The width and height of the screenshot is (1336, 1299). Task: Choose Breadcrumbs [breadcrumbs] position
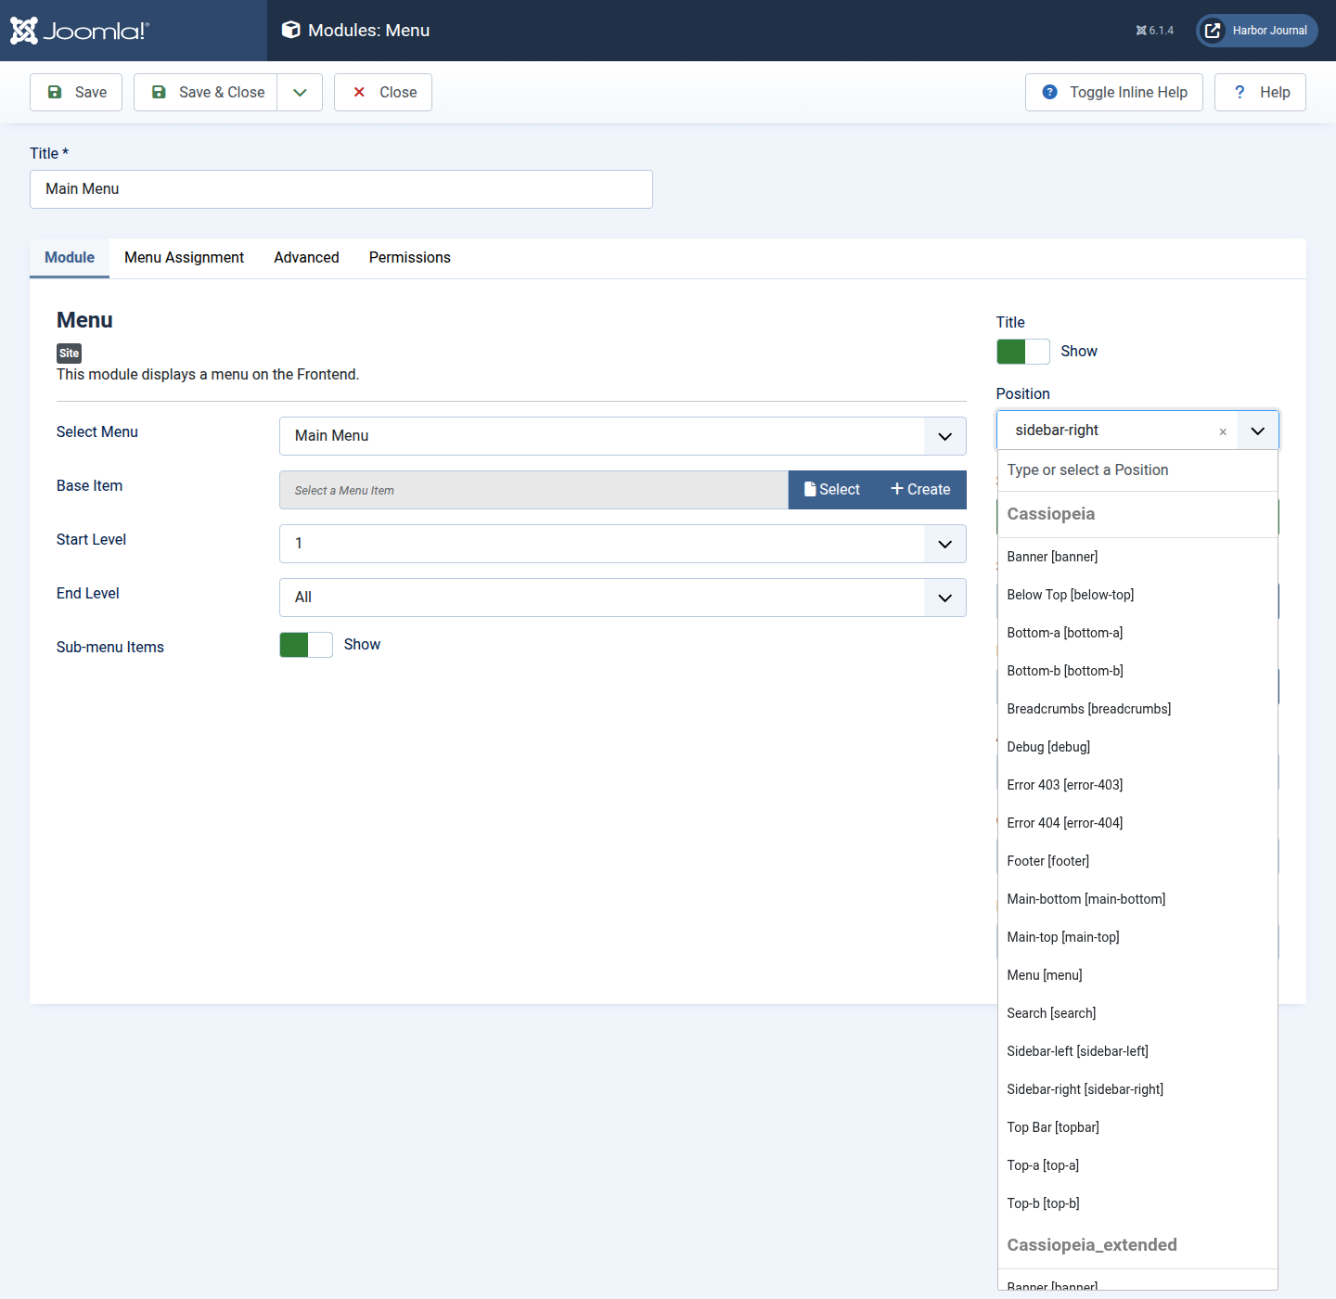tap(1137, 709)
